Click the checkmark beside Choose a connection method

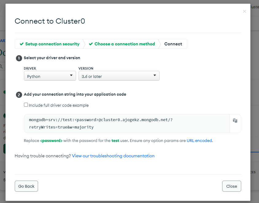(91, 44)
